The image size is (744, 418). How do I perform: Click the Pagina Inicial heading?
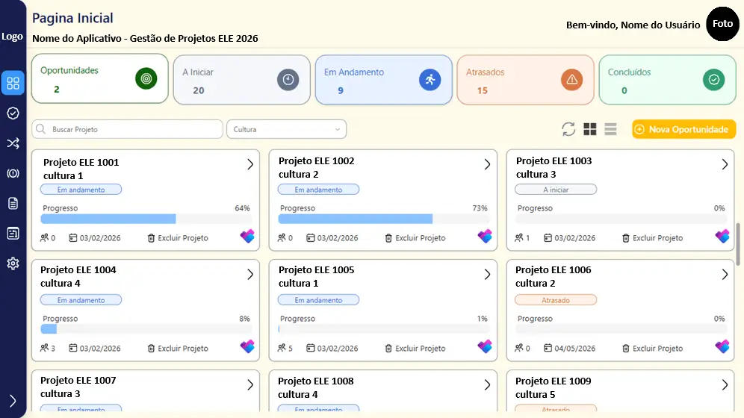72,18
